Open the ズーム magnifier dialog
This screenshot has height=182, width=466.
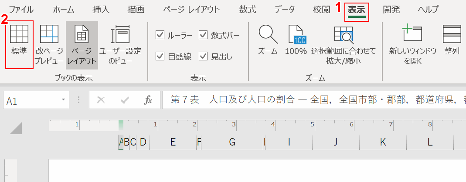[x=268, y=42]
